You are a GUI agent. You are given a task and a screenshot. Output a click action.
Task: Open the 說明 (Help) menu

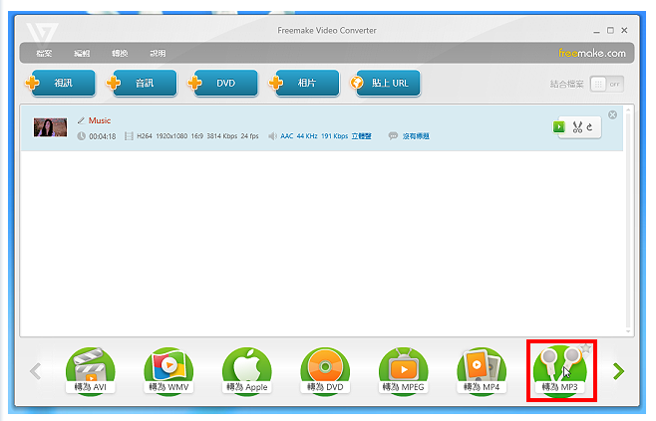[x=158, y=53]
